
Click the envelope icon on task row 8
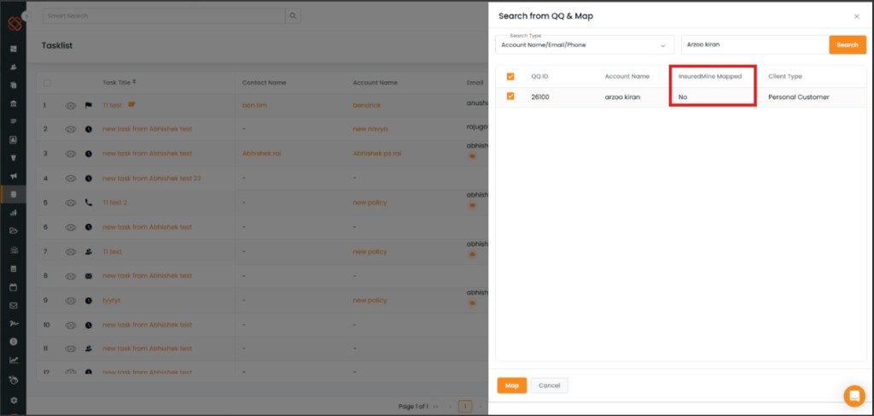[89, 276]
